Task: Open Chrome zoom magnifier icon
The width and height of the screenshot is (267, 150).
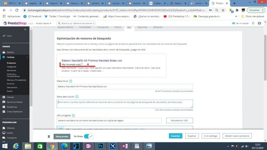Action: (x=217, y=10)
